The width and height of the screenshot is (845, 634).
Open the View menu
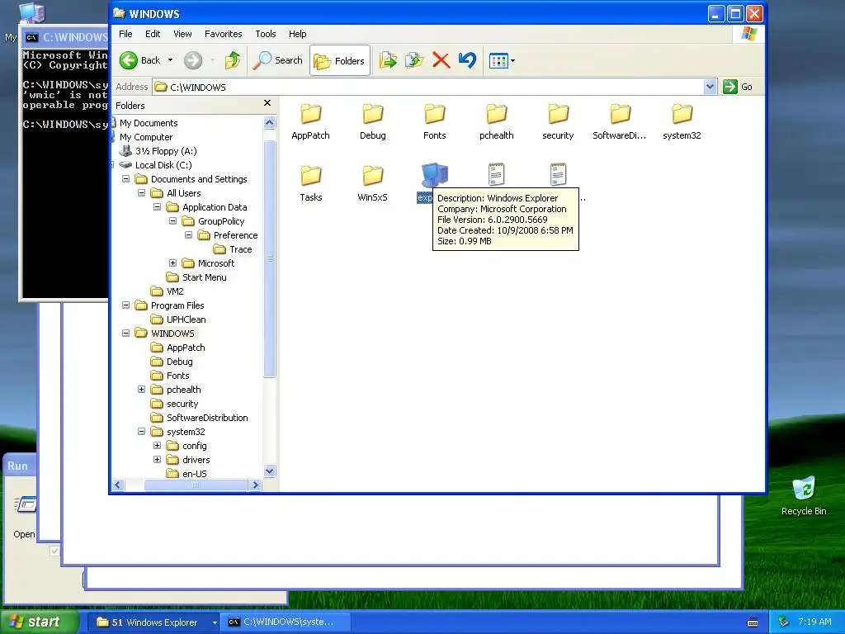[x=182, y=34]
